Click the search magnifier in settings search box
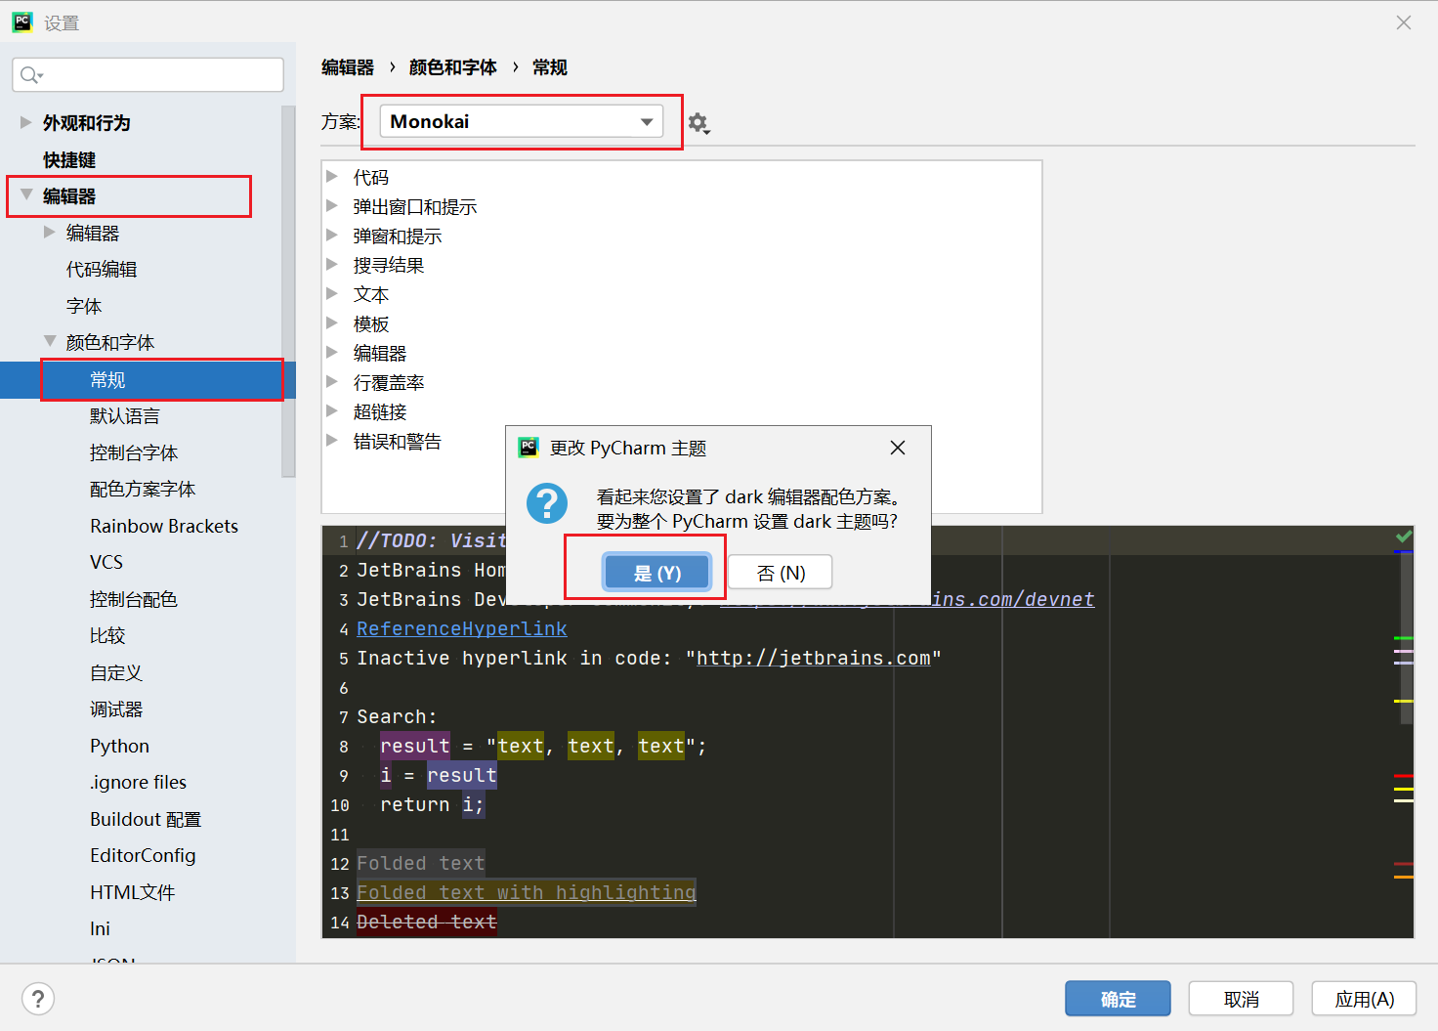The height and width of the screenshot is (1031, 1438). [x=30, y=74]
